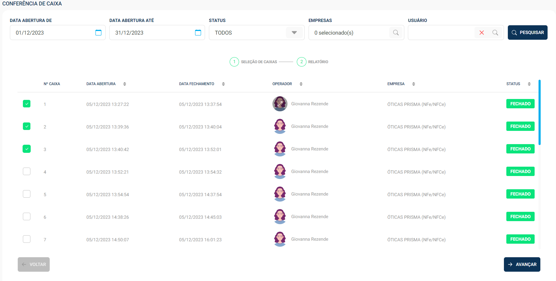This screenshot has width=556, height=281.
Task: Click the Empresas search magnifier icon
Action: pos(396,32)
